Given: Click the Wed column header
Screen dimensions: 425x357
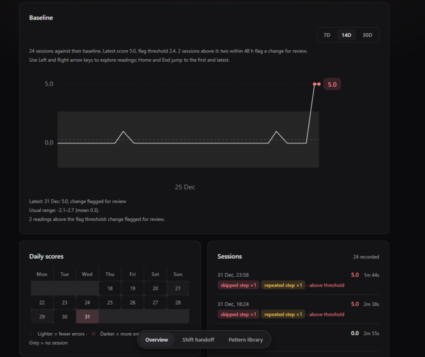Looking at the screenshot, I should pyautogui.click(x=87, y=274).
